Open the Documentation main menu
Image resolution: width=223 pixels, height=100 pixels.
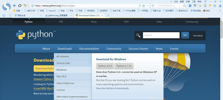coord(89,48)
